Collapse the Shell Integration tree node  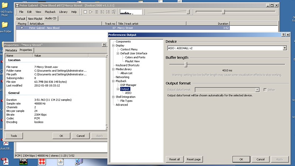point(114,97)
